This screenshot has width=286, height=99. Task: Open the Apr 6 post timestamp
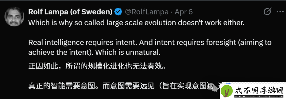coord(184,12)
